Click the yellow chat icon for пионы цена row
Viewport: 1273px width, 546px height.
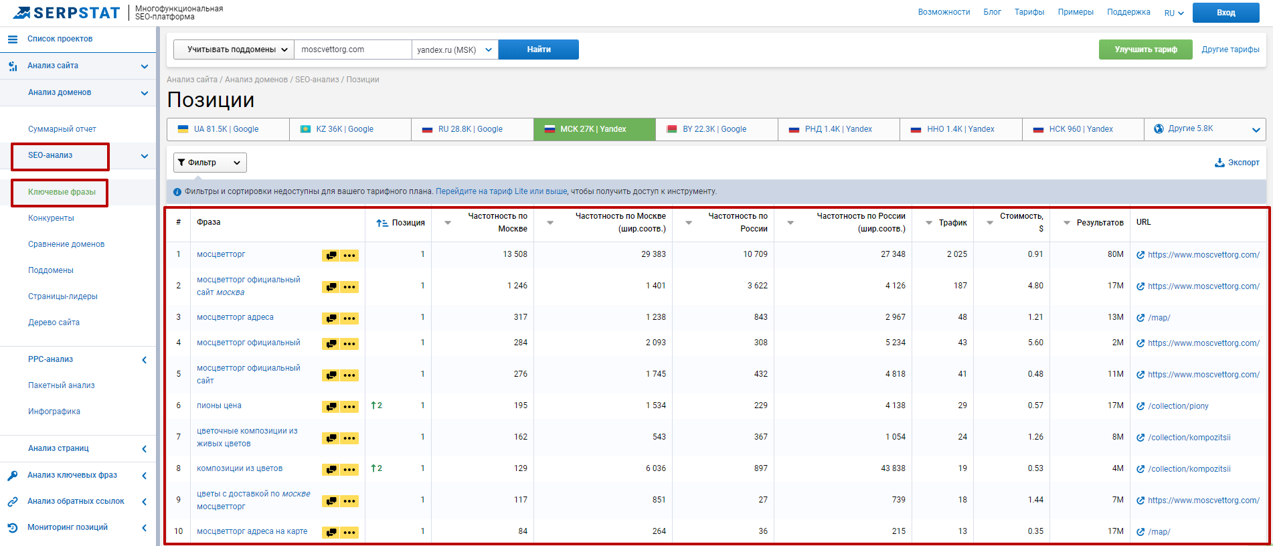(331, 407)
